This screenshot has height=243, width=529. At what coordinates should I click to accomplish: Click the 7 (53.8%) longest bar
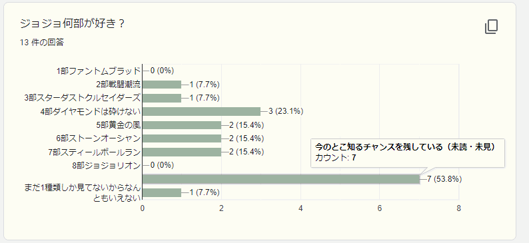[281, 179]
